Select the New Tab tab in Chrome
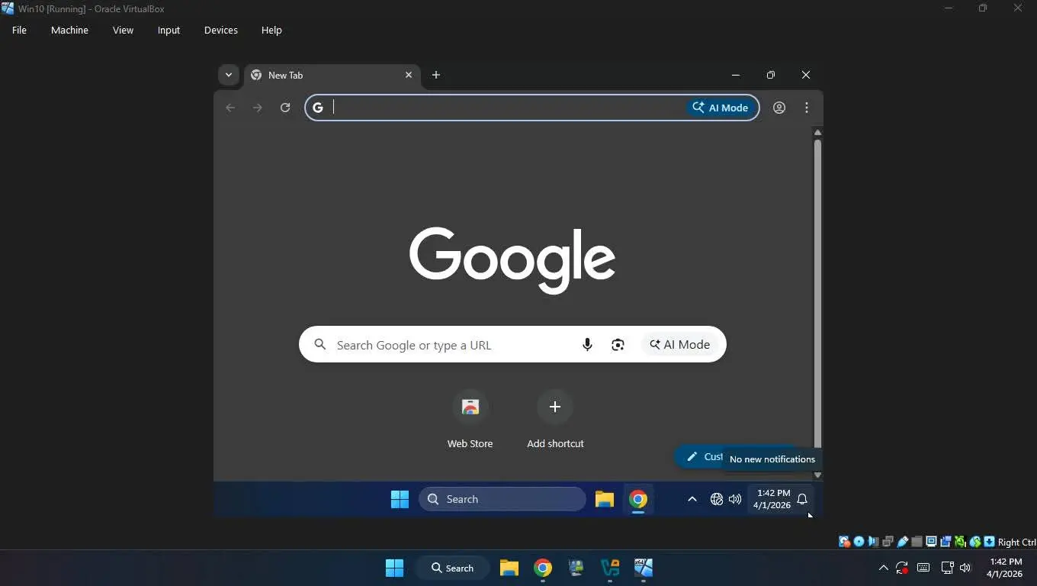Image resolution: width=1037 pixels, height=586 pixels. tap(332, 75)
